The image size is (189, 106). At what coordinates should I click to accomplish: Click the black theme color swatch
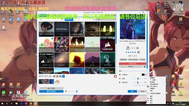coord(143,75)
